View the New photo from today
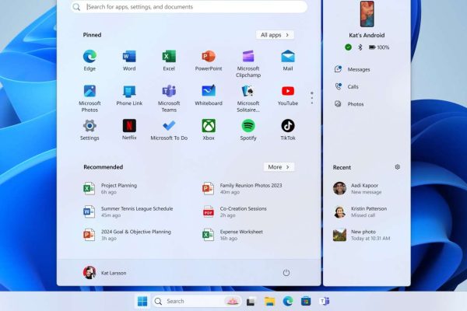 [x=362, y=235]
